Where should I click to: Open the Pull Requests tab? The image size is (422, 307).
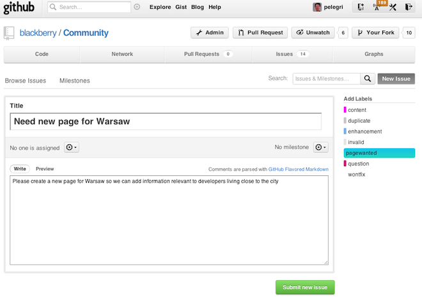(208, 54)
